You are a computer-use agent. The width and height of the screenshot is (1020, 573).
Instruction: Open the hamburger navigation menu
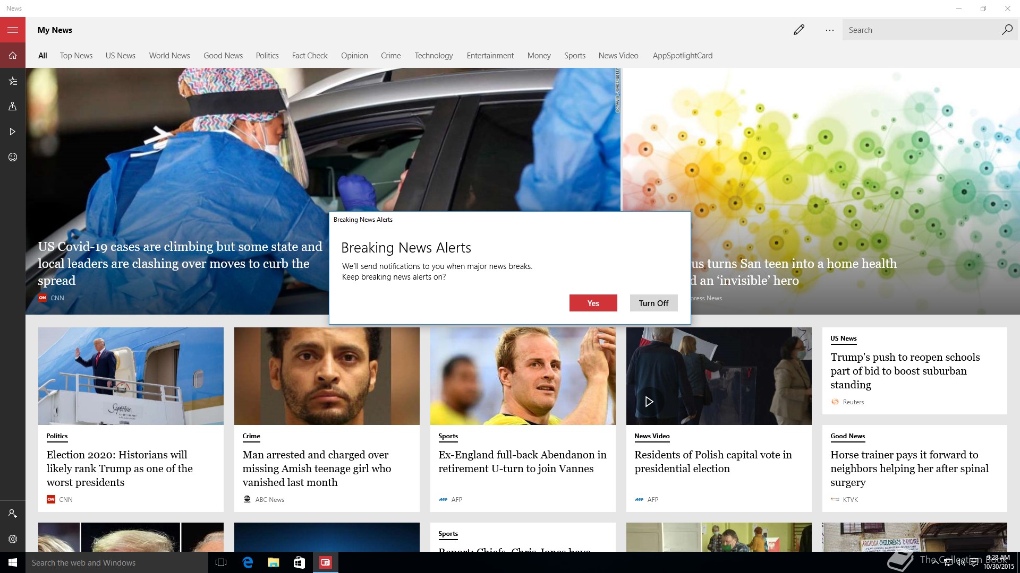[x=13, y=30]
